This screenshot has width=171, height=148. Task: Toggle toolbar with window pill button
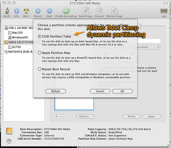tap(165, 3)
